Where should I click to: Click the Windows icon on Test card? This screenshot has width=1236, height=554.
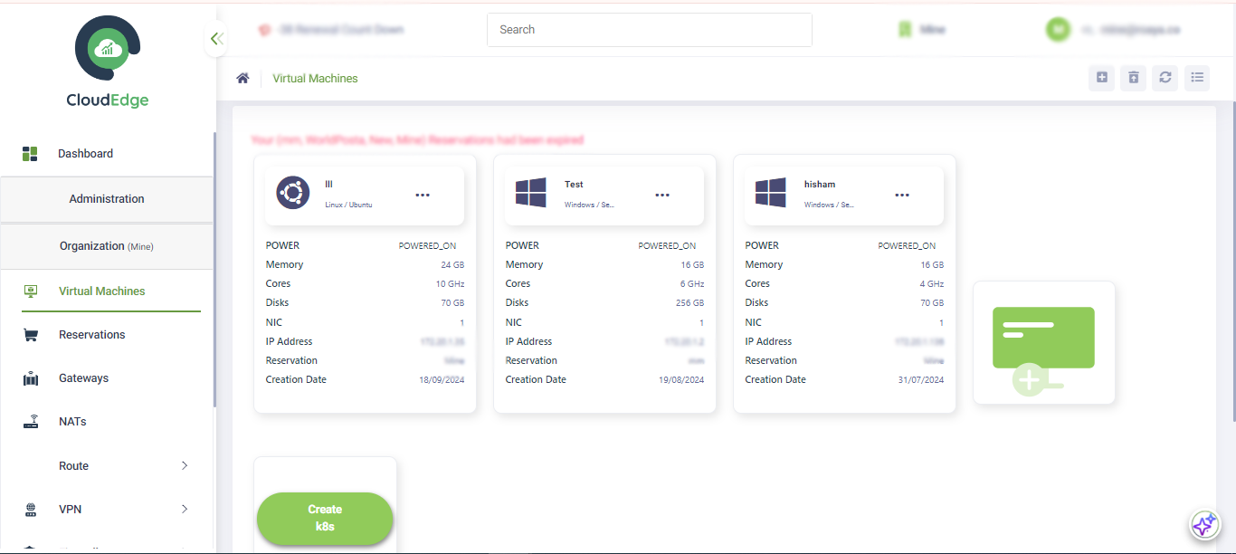(x=531, y=193)
